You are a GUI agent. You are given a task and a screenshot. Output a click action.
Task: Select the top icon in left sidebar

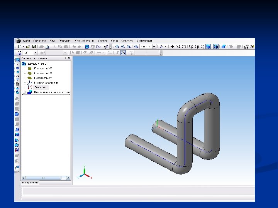click(x=17, y=60)
